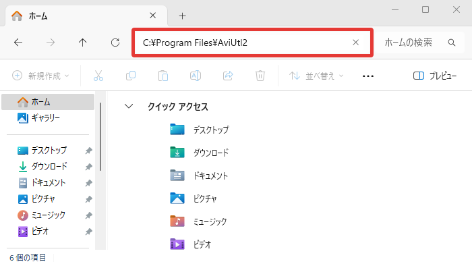Select ホーム in the navigation pane
The height and width of the screenshot is (266, 472).
tap(48, 102)
